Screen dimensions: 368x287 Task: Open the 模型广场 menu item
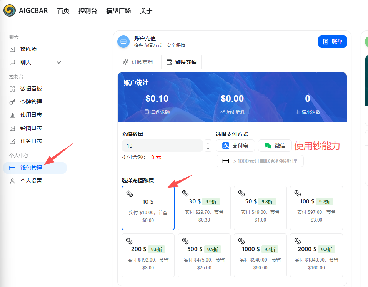[x=118, y=11]
